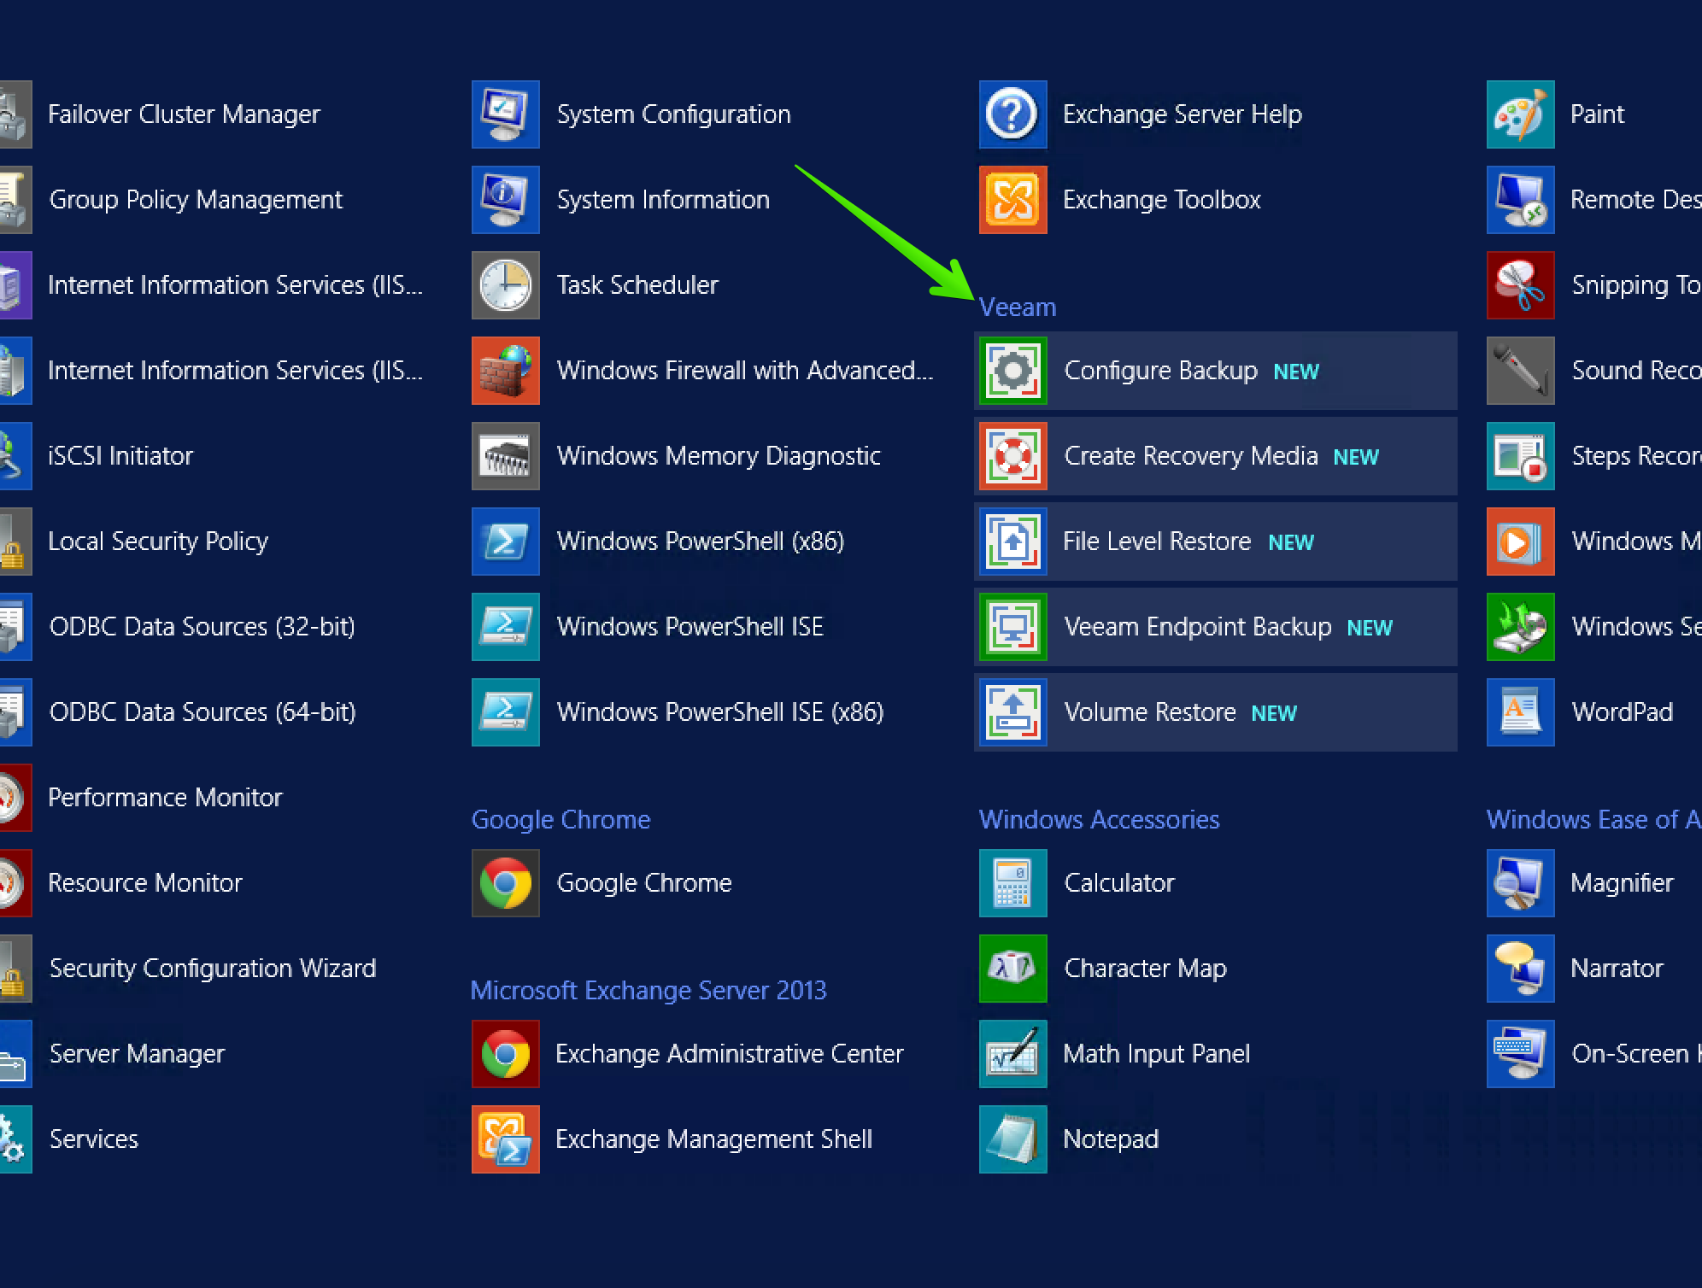1702x1288 pixels.
Task: Open the Exchange Administrative Center icon
Action: click(505, 1054)
